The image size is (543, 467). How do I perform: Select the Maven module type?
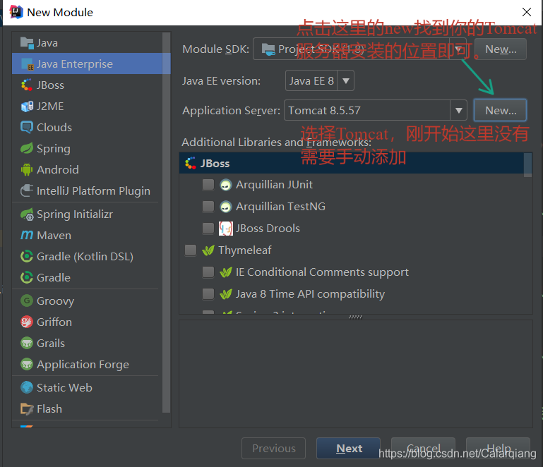tap(87, 236)
